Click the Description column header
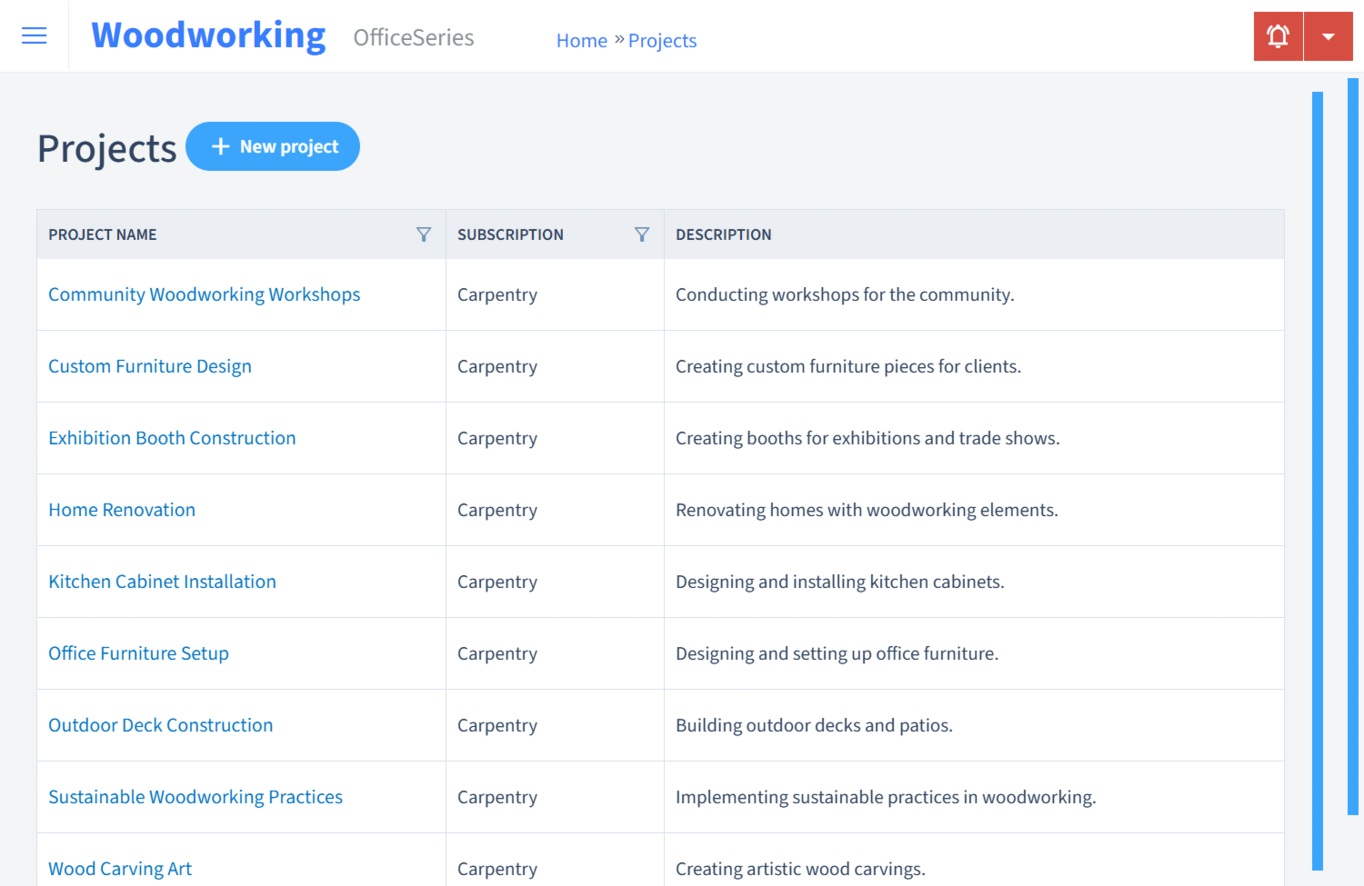The height and width of the screenshot is (886, 1364). [723, 234]
